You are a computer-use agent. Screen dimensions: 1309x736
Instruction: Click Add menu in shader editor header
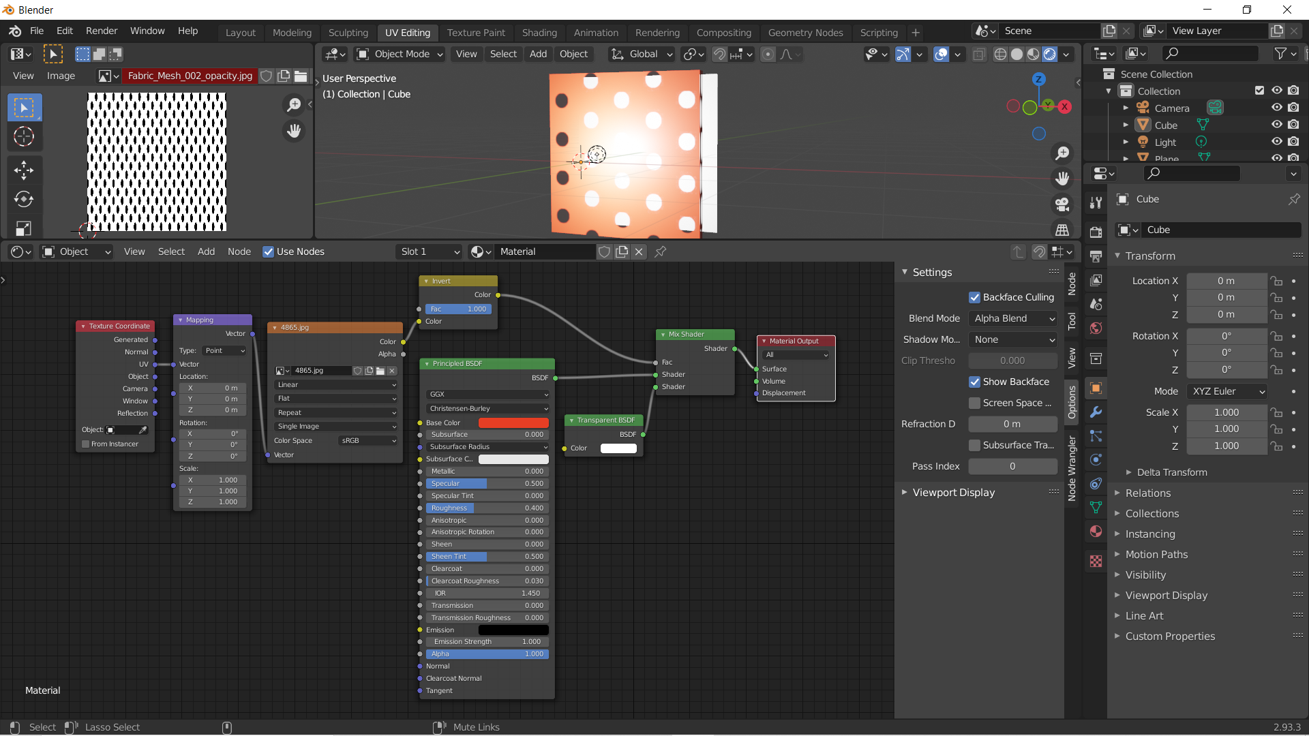(x=205, y=251)
